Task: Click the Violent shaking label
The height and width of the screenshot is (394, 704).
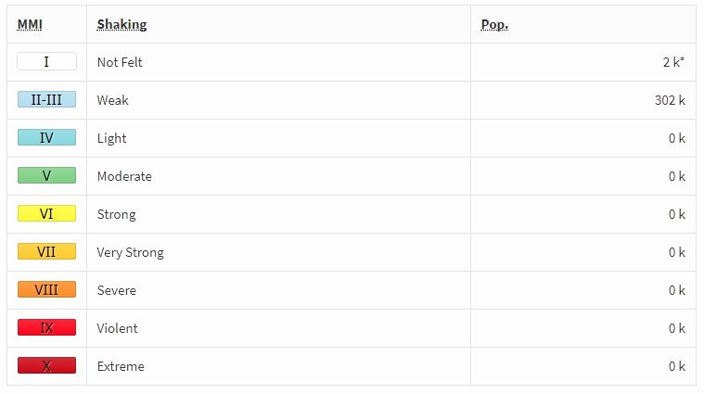Action: pyautogui.click(x=117, y=328)
